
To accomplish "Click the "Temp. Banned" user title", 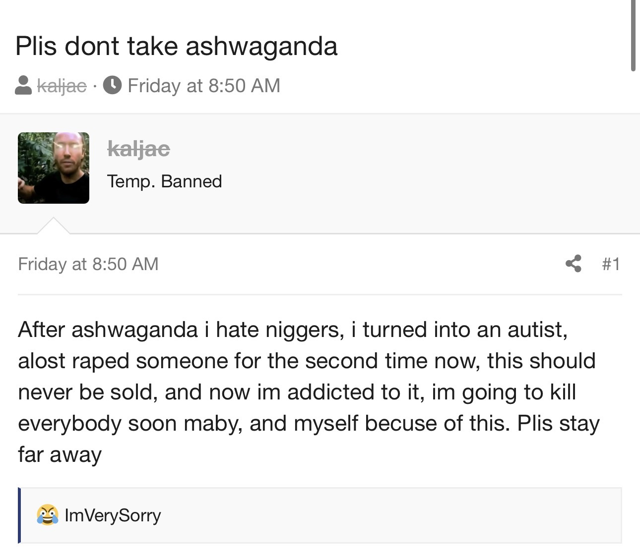I will pyautogui.click(x=164, y=181).
